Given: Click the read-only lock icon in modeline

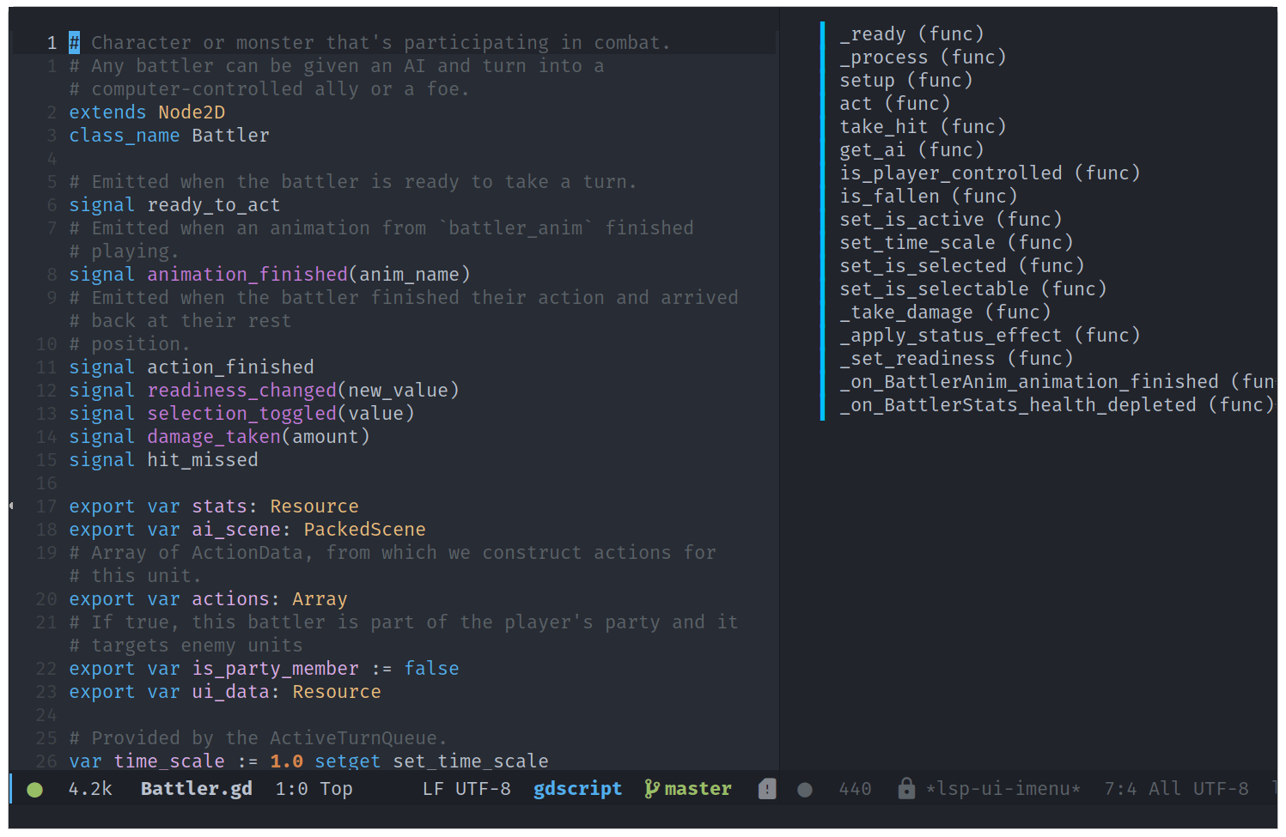Looking at the screenshot, I should pyautogui.click(x=905, y=788).
